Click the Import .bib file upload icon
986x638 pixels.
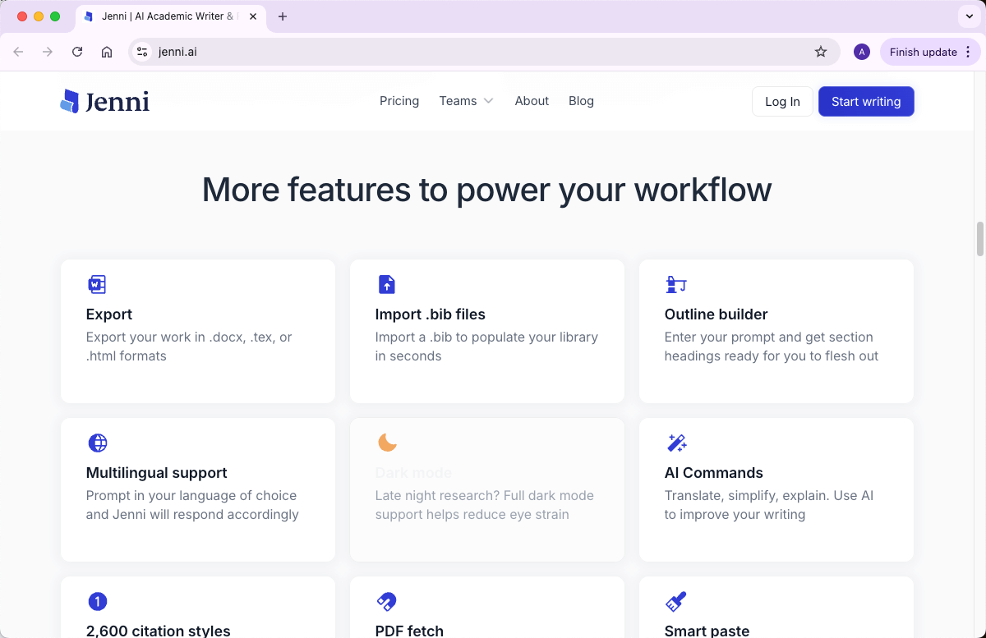coord(386,284)
